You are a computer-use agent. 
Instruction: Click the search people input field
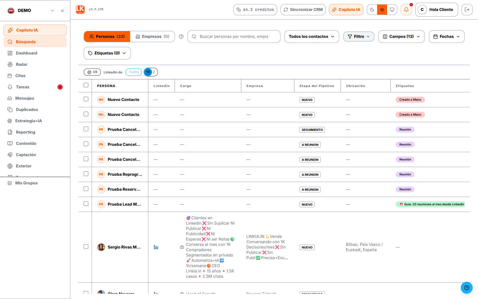[x=234, y=37]
